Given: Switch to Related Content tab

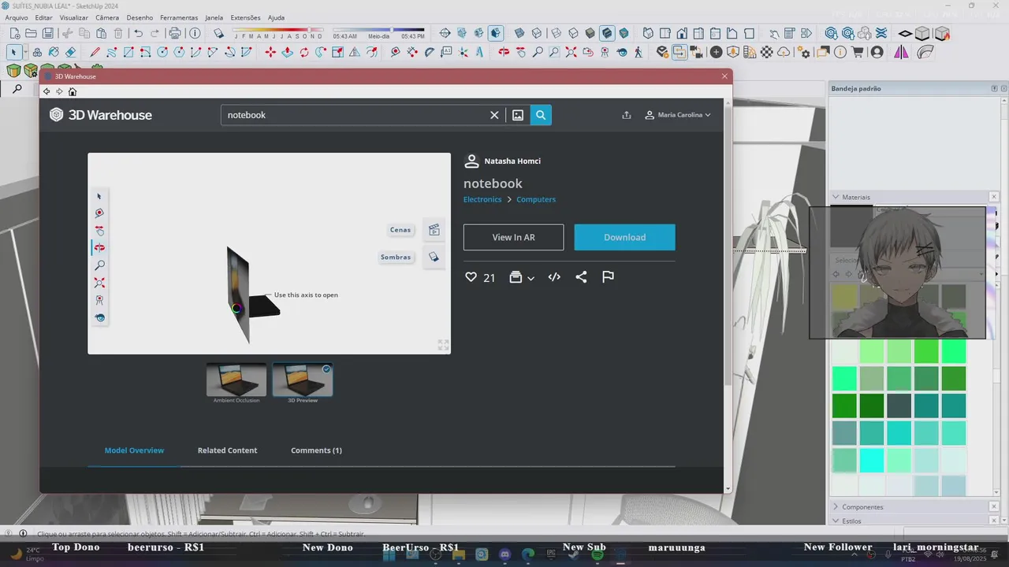Looking at the screenshot, I should click(x=227, y=450).
